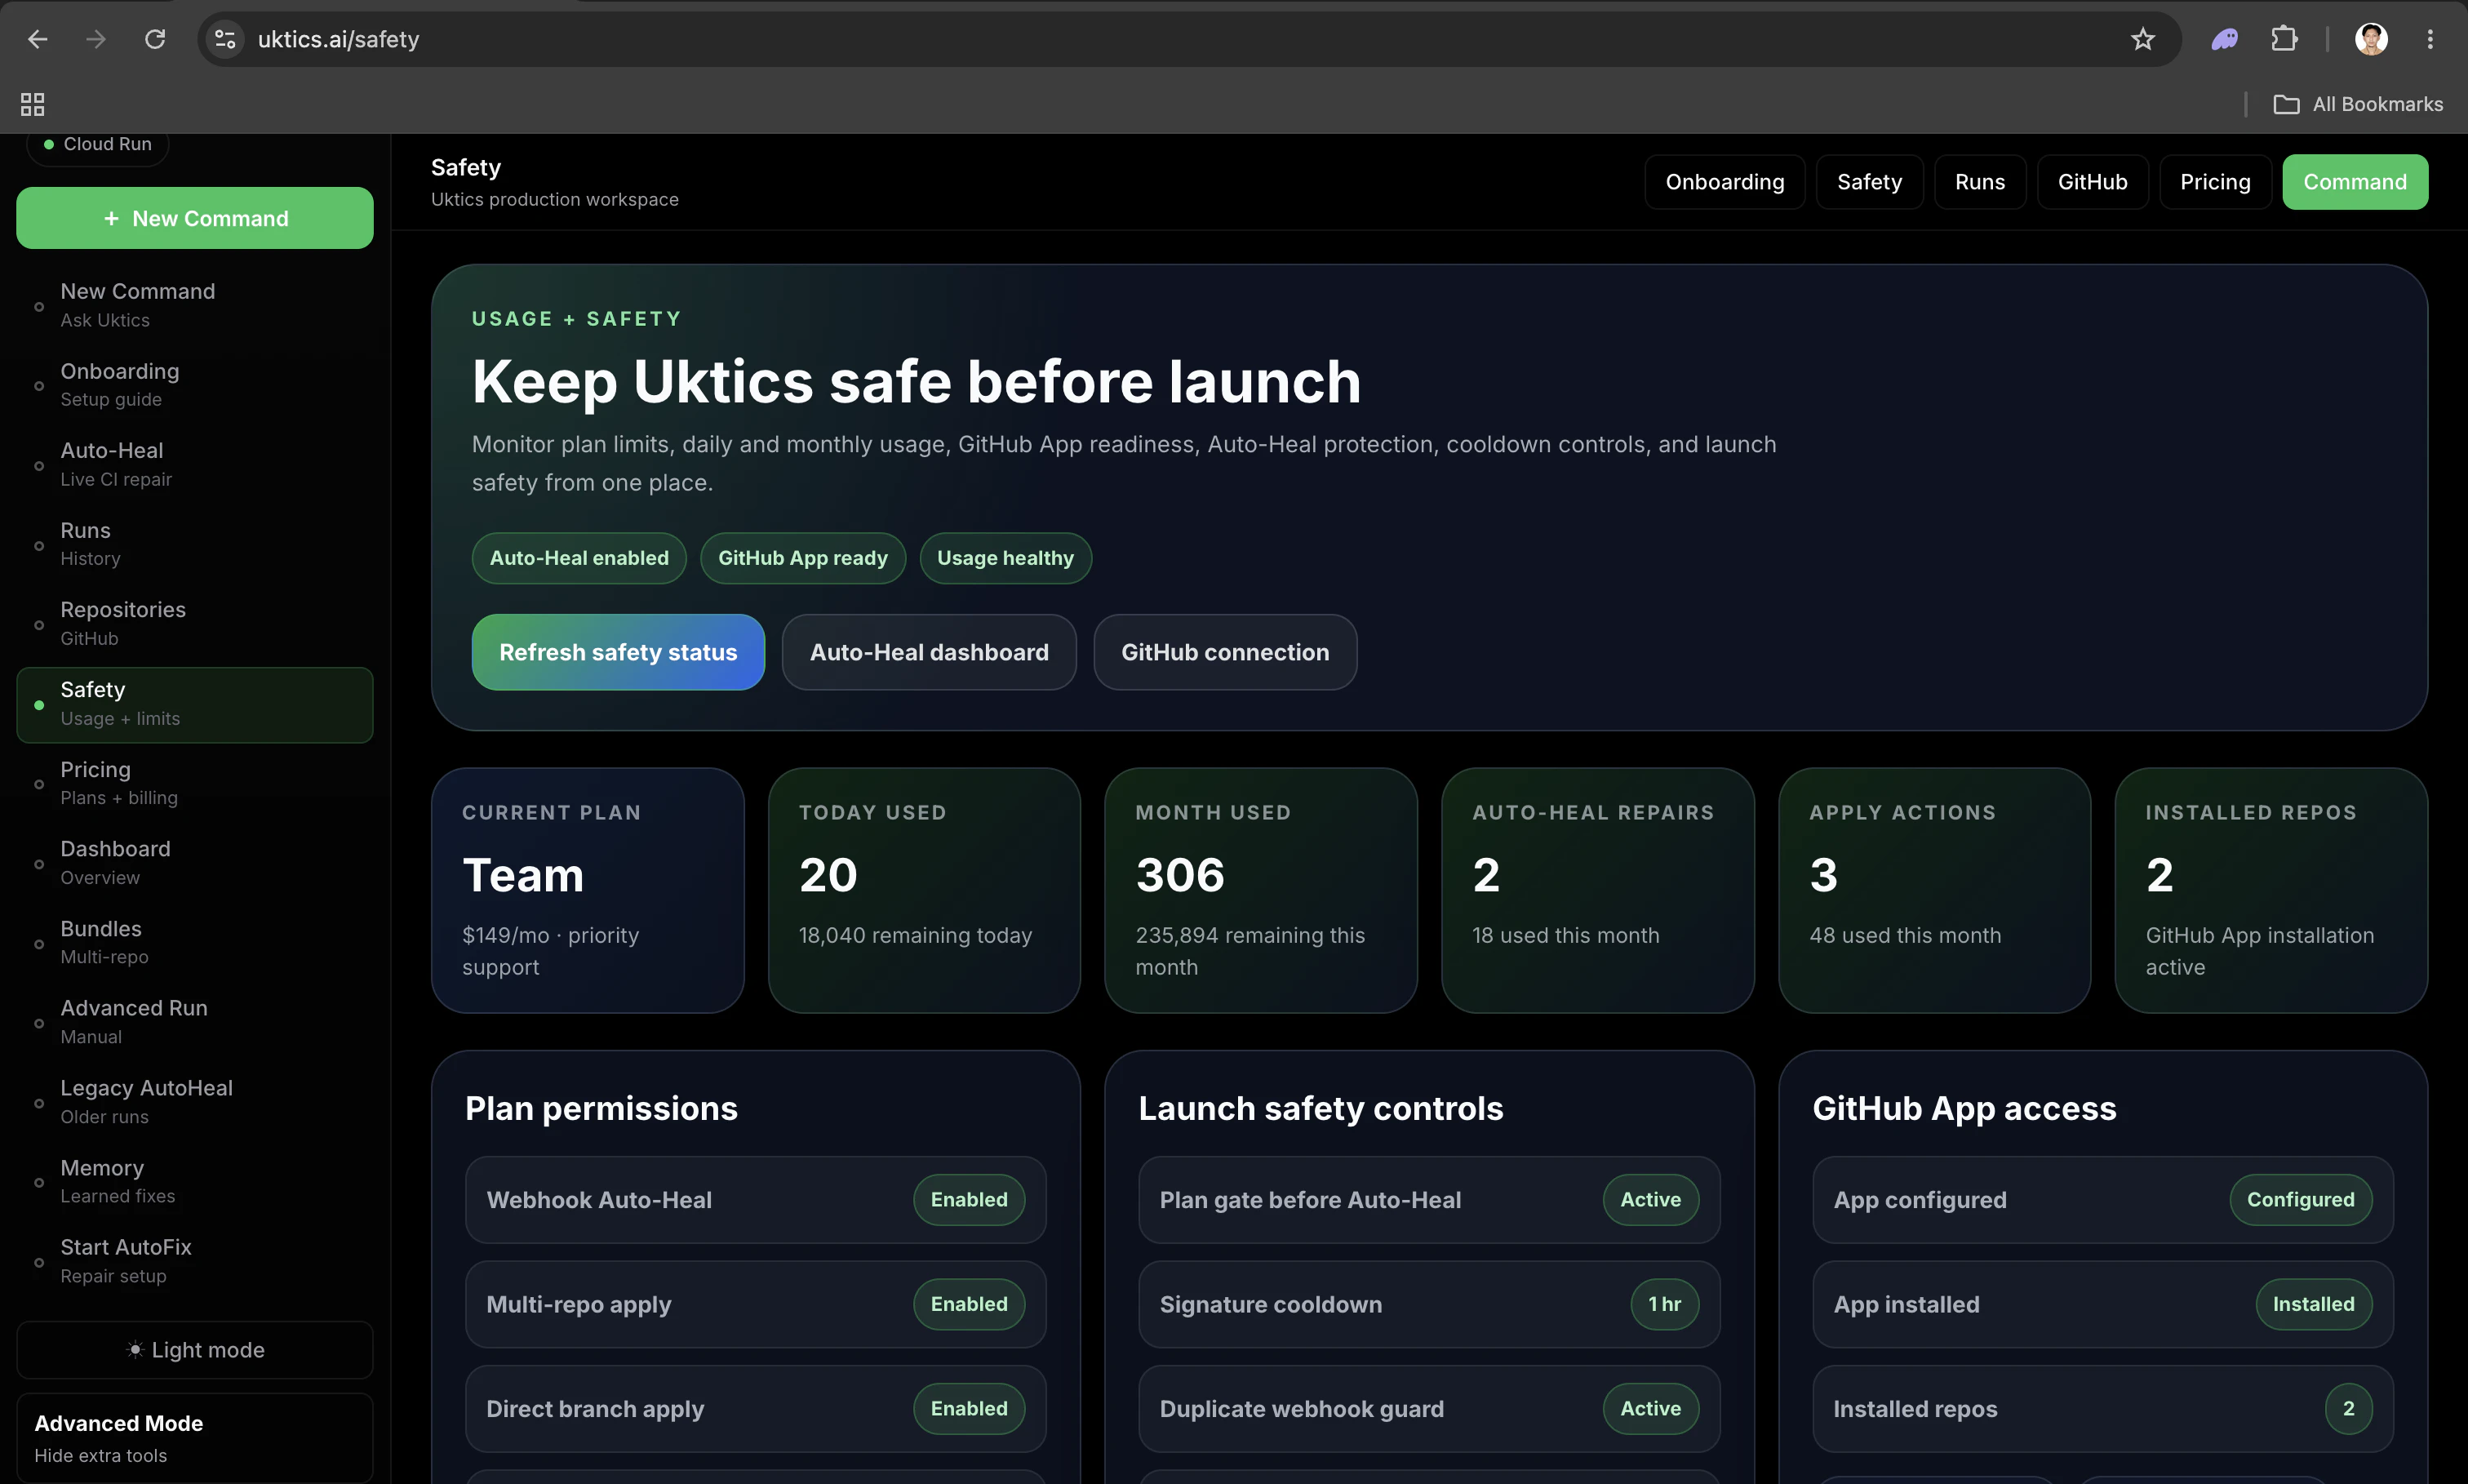Click the Today Used 20 card
Viewport: 2468px width, 1484px height.
pos(924,890)
